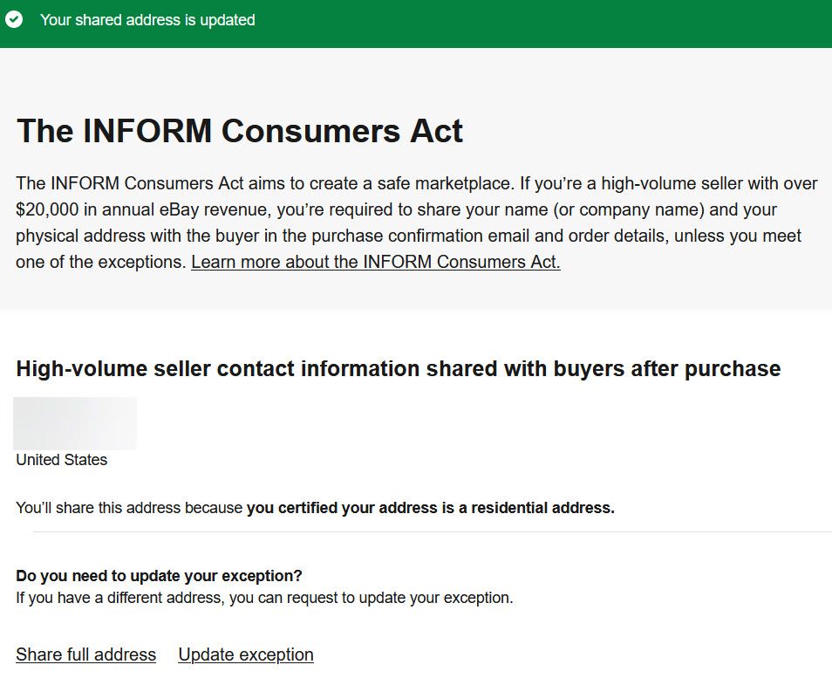The width and height of the screenshot is (832, 699).
Task: Click the green success checkmark icon
Action: point(14,20)
